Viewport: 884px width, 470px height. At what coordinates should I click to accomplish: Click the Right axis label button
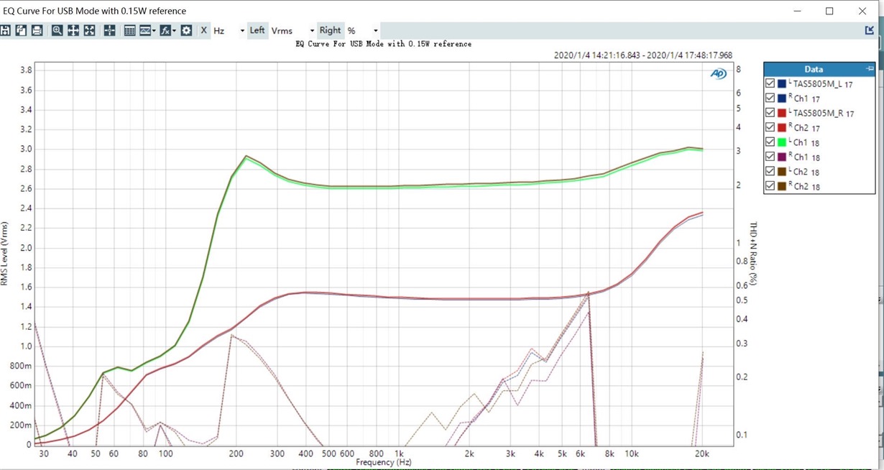pyautogui.click(x=331, y=30)
